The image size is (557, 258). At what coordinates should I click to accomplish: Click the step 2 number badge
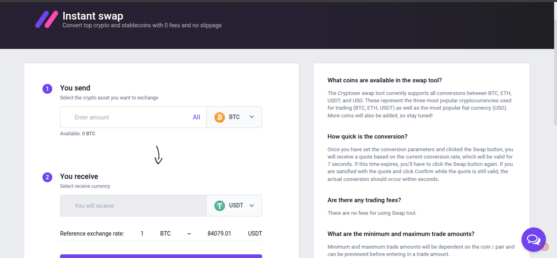(x=47, y=177)
